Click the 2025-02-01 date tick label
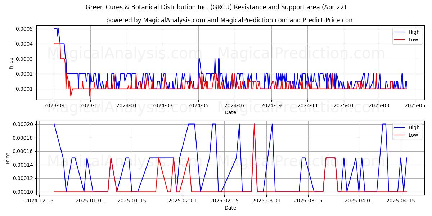Viewport: 432px width, 216px height. [183, 201]
